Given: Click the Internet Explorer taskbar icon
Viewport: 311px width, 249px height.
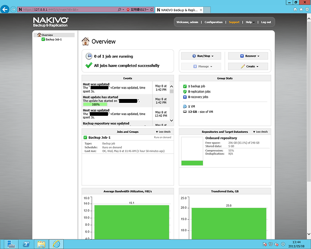Looking at the screenshot, I should (56, 244).
